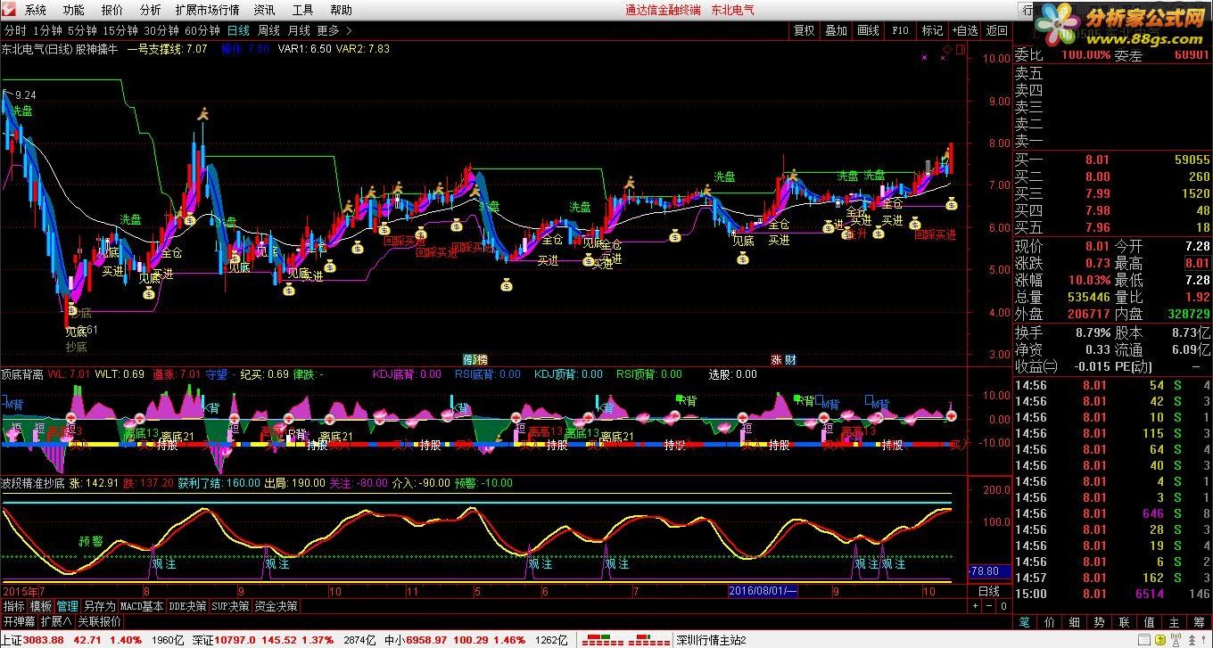Toggle 开弹幕 option
This screenshot has width=1213, height=648.
(19, 621)
